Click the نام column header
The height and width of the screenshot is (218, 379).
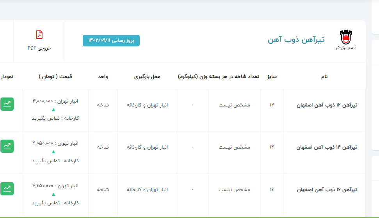tap(324, 76)
